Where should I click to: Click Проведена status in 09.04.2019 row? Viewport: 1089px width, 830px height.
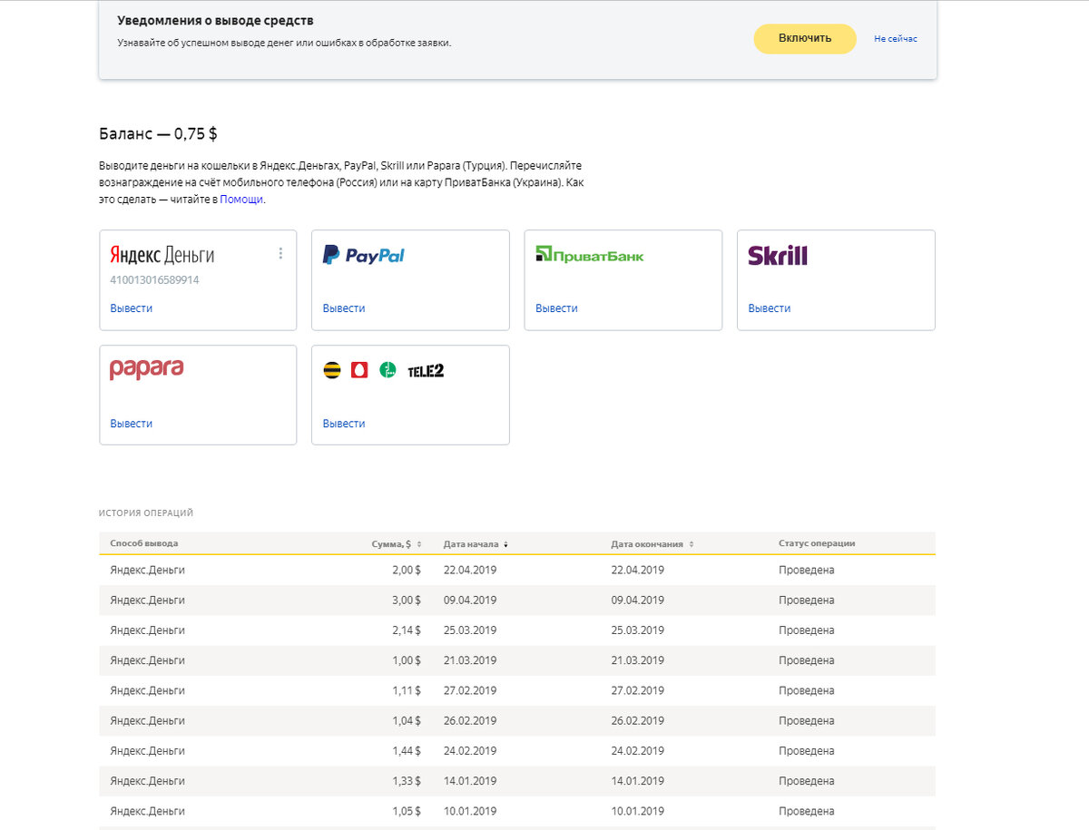pyautogui.click(x=806, y=600)
